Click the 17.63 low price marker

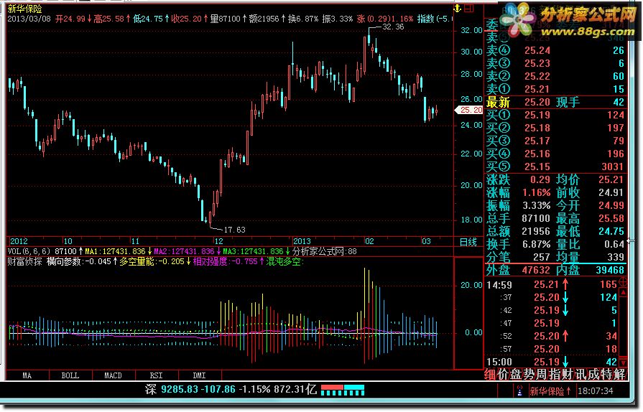point(234,230)
